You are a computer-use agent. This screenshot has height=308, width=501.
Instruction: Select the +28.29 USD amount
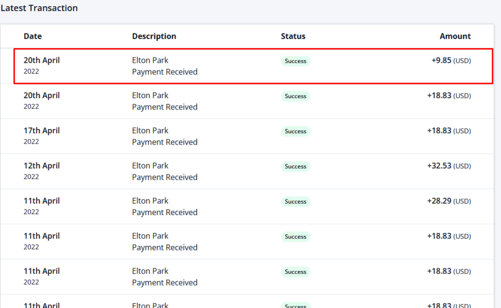(x=448, y=201)
